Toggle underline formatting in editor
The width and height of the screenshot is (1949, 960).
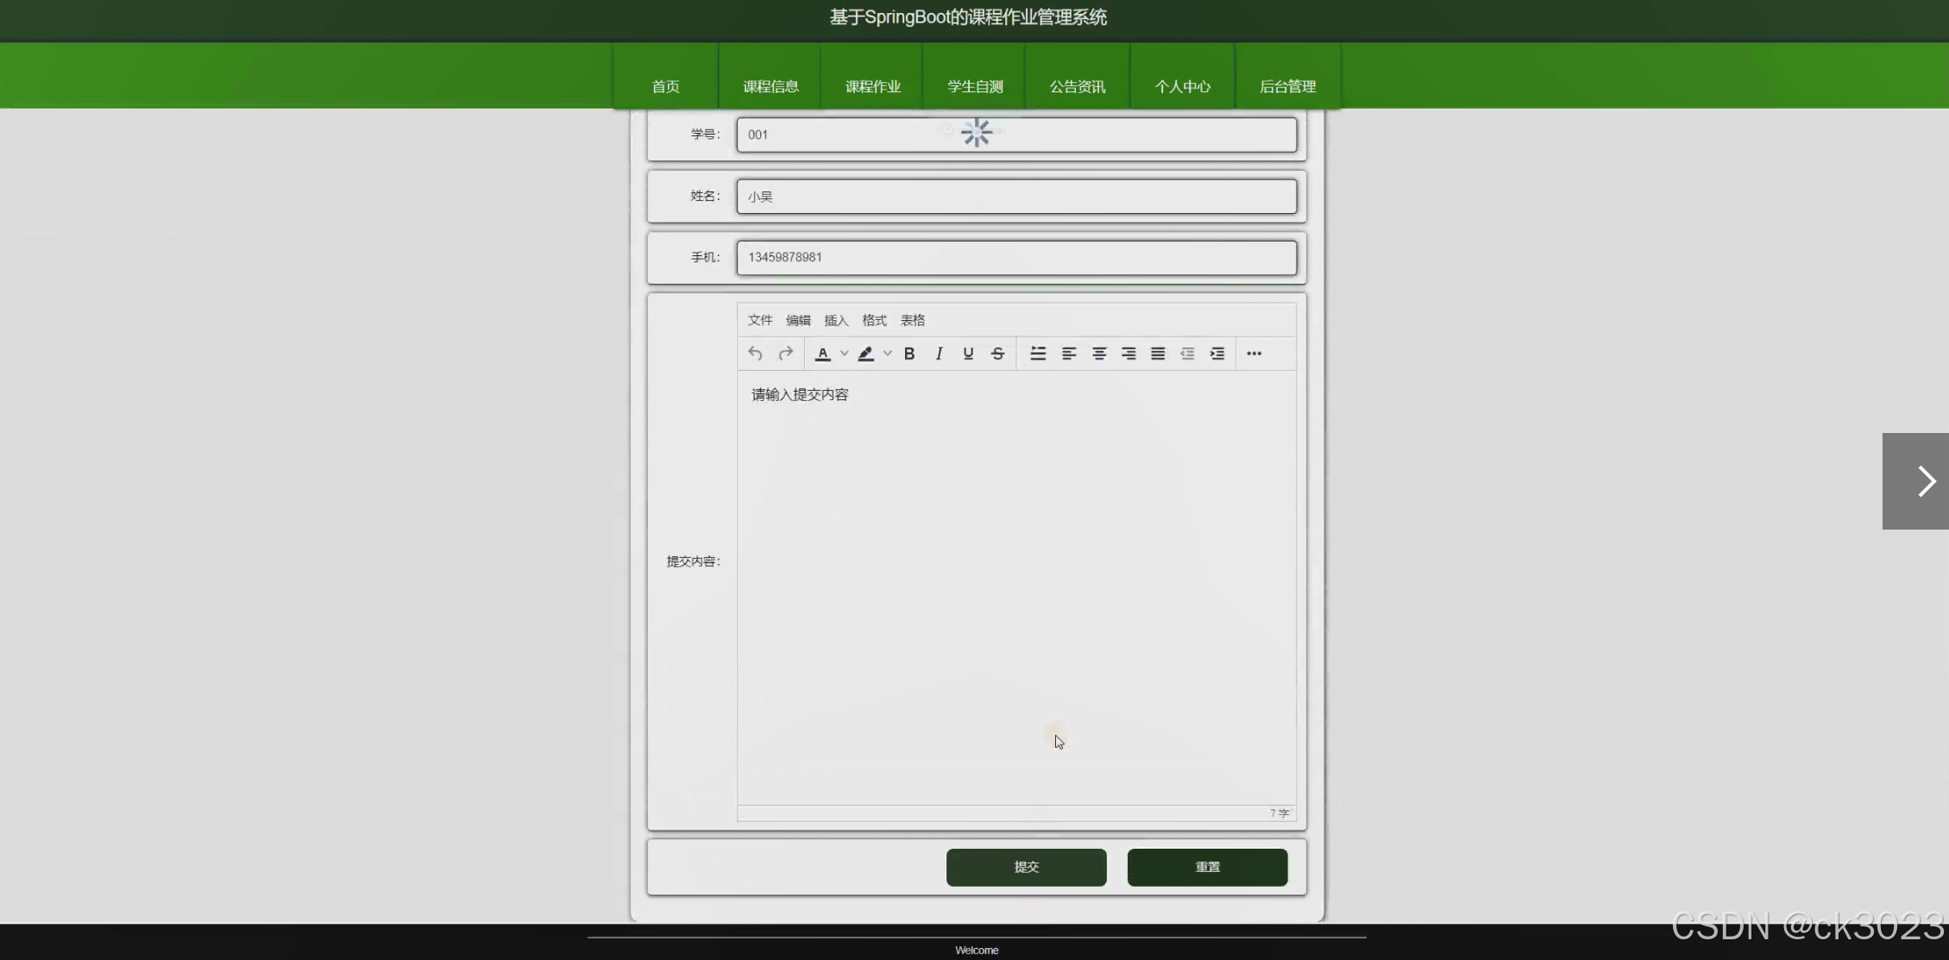968,354
